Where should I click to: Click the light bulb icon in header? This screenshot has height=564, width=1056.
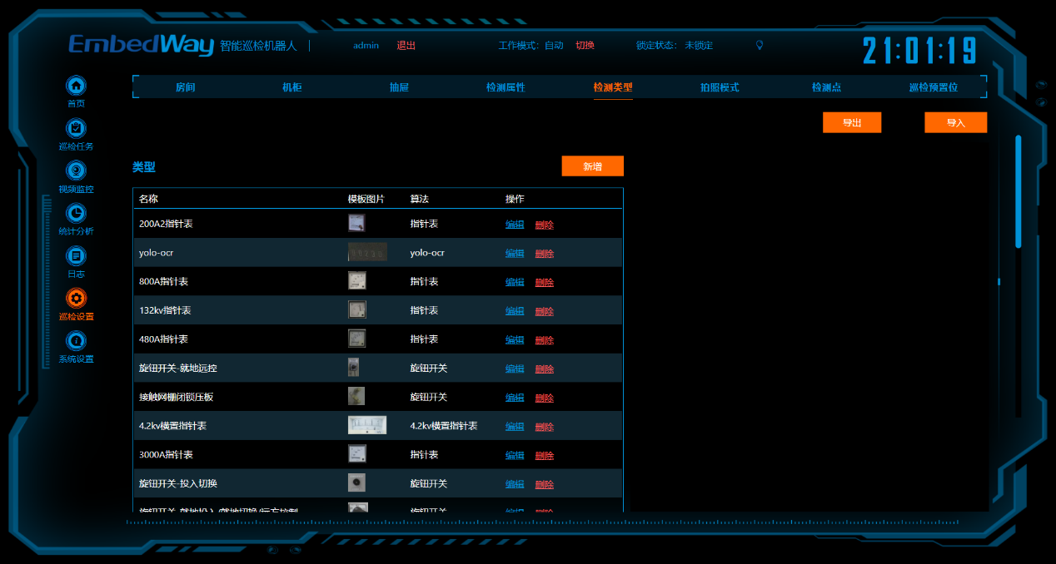[x=759, y=45]
